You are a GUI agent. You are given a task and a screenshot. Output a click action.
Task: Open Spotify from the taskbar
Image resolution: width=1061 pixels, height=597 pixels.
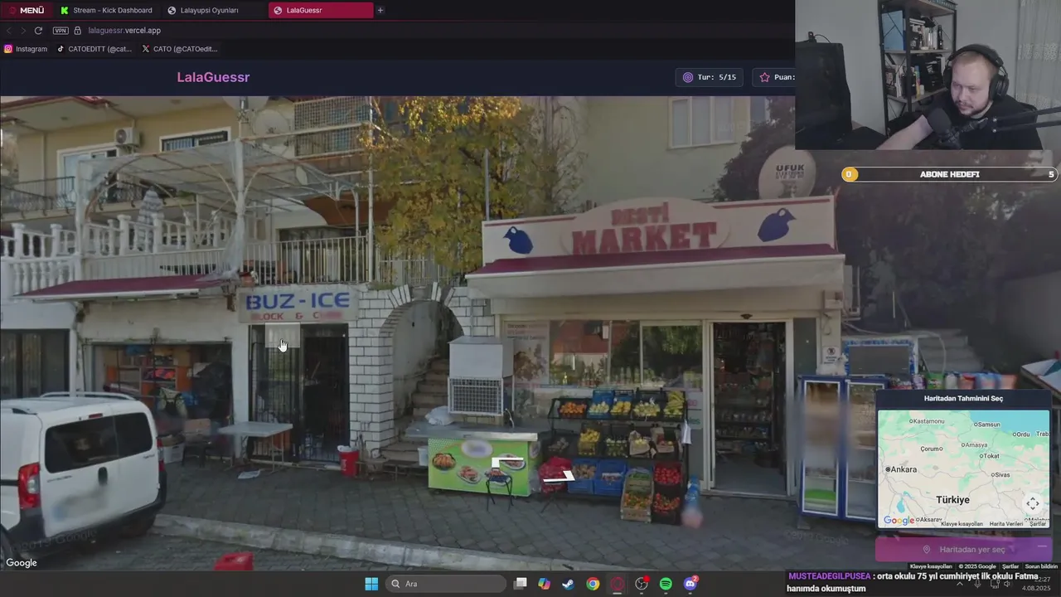click(x=666, y=584)
